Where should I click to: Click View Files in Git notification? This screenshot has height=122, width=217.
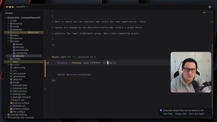pos(167,114)
